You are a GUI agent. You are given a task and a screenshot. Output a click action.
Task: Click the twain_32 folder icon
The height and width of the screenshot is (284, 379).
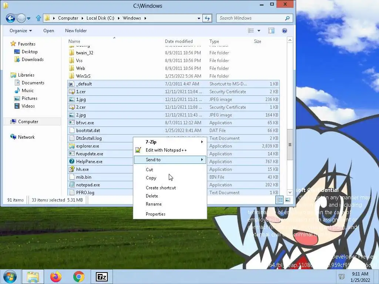click(71, 53)
